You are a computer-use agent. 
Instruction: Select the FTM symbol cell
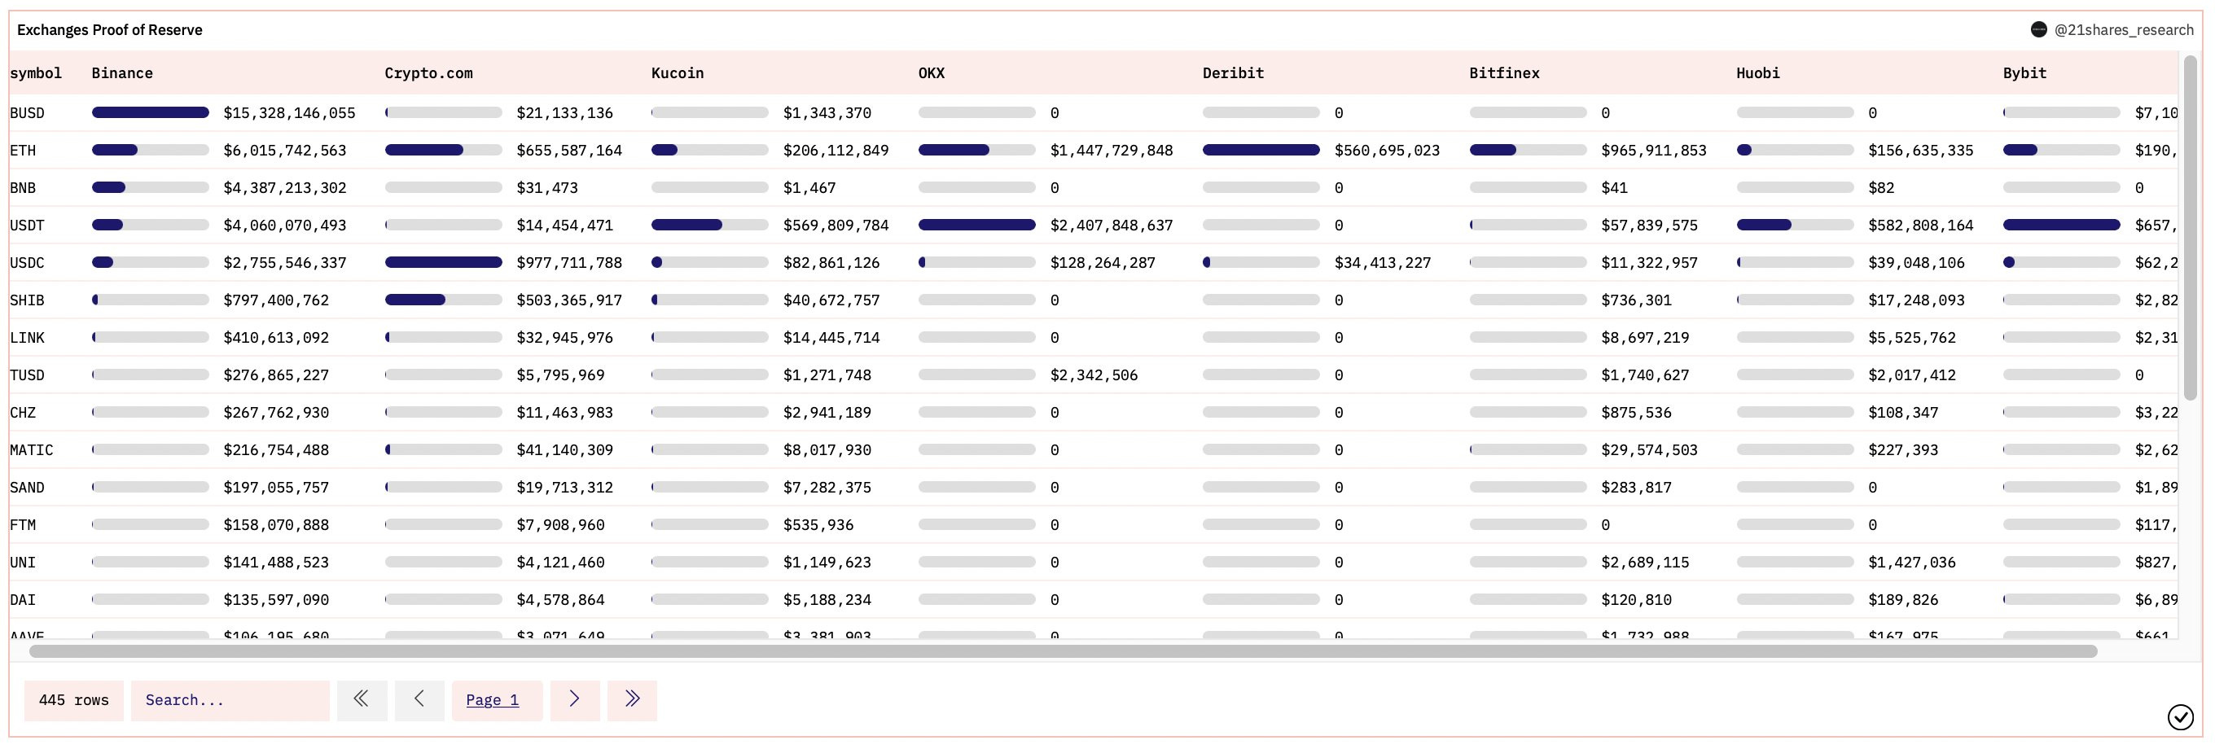(24, 524)
